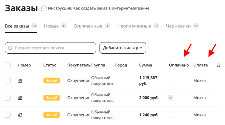Focus the search text field
Viewport: 225px width, 125px height.
50,48
